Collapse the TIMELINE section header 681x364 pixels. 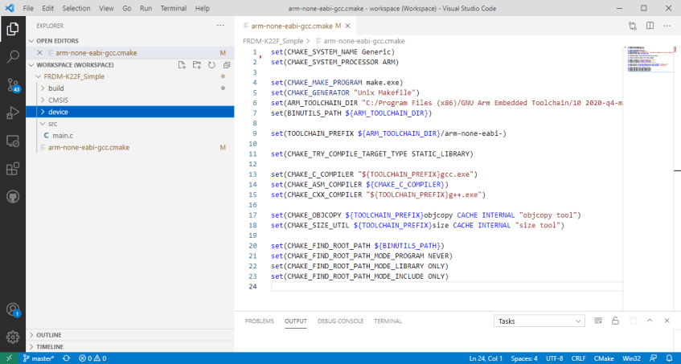click(50, 346)
